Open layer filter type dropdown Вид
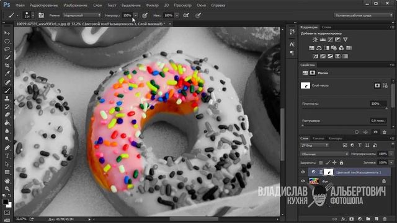This screenshot has width=397, height=223. [314, 146]
